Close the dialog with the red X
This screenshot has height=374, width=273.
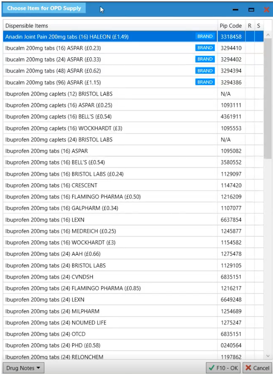click(266, 10)
